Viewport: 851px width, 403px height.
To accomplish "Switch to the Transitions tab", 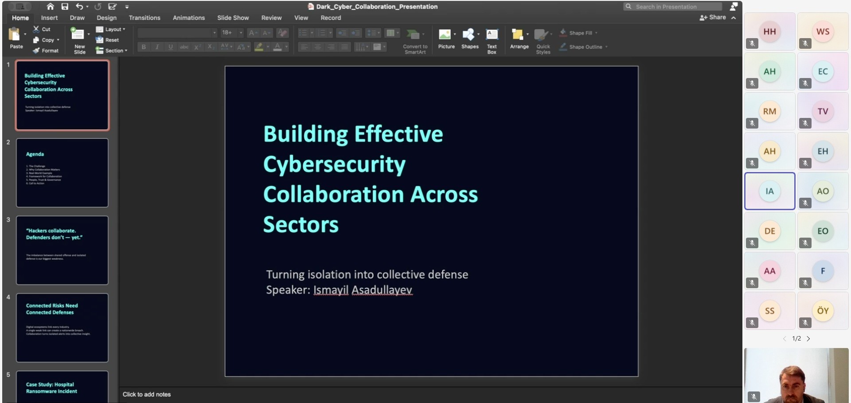I will pyautogui.click(x=144, y=18).
